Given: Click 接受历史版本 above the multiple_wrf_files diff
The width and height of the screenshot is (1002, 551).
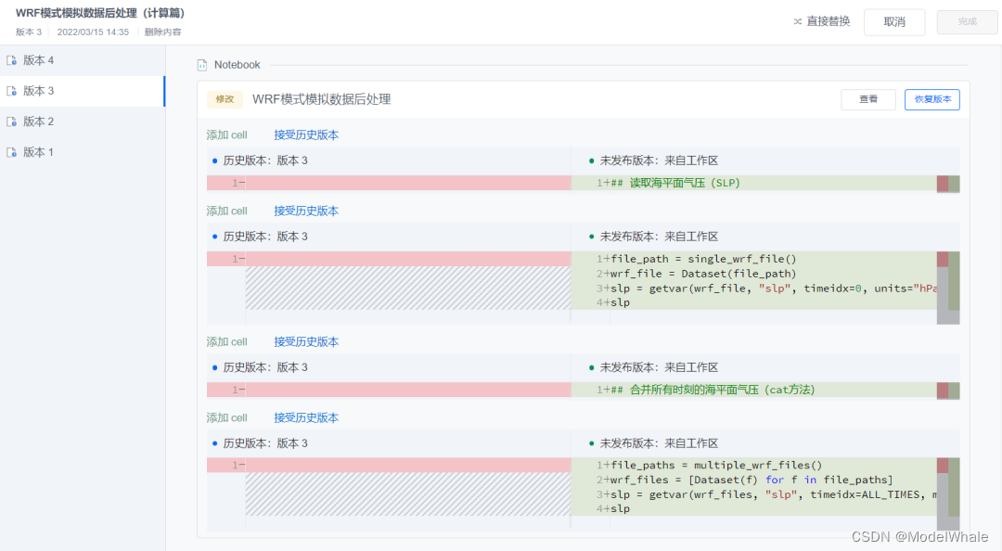Looking at the screenshot, I should point(306,418).
